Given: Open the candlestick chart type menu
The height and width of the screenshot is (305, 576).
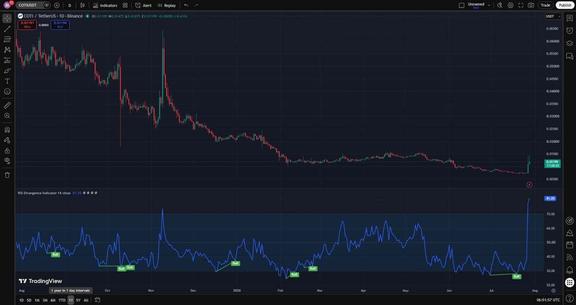Looking at the screenshot, I should [x=83, y=5].
